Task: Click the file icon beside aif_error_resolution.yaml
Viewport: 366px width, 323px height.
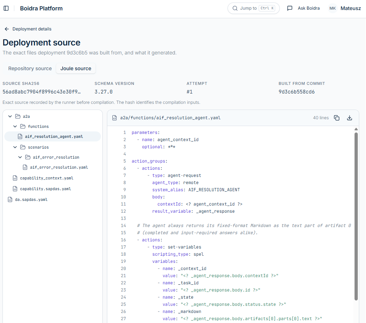Action: 25,167
